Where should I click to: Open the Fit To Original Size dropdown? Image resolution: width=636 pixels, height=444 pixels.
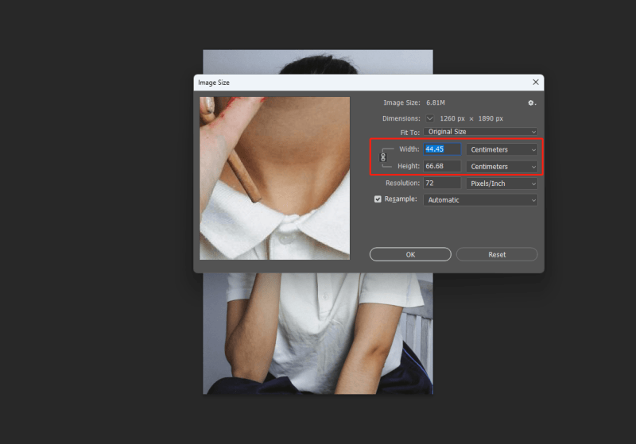click(x=480, y=132)
